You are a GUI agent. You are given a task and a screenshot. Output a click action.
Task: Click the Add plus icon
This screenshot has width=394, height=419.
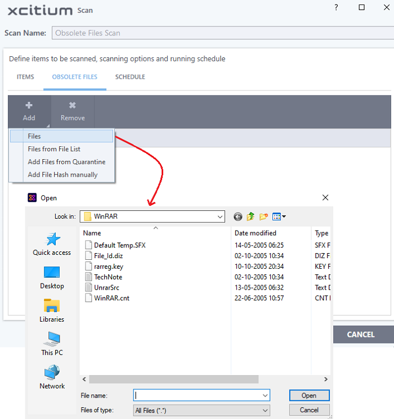(29, 105)
